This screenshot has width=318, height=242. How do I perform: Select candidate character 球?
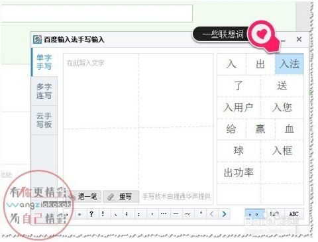point(238,151)
